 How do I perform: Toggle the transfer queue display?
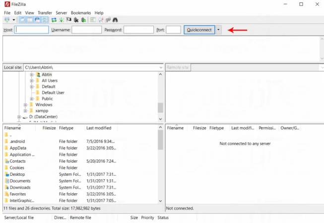point(45,20)
